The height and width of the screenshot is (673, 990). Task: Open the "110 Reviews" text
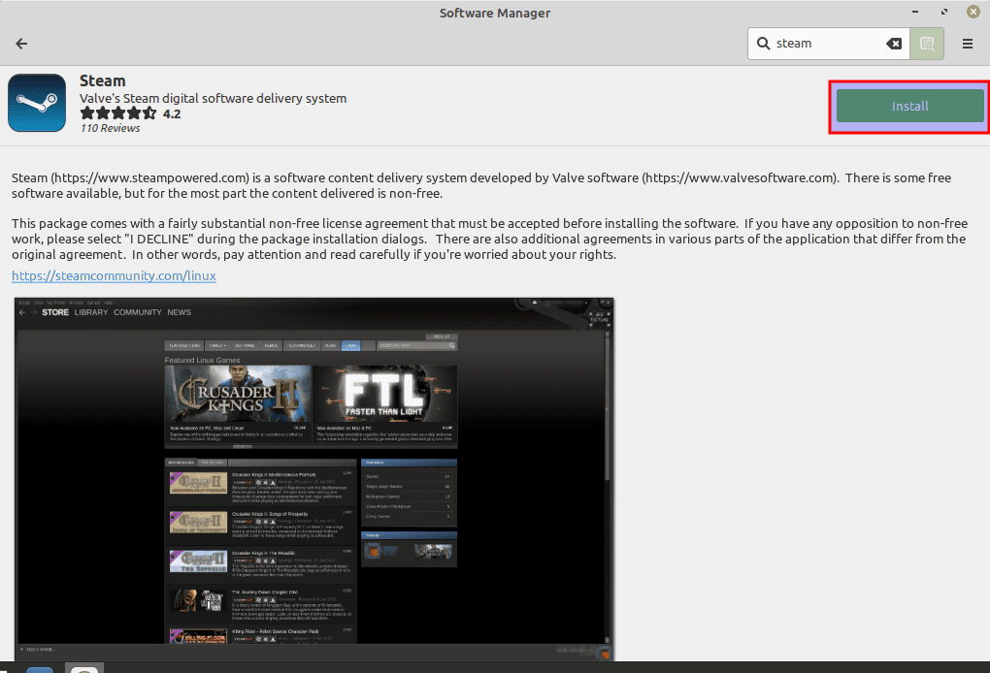(x=111, y=128)
